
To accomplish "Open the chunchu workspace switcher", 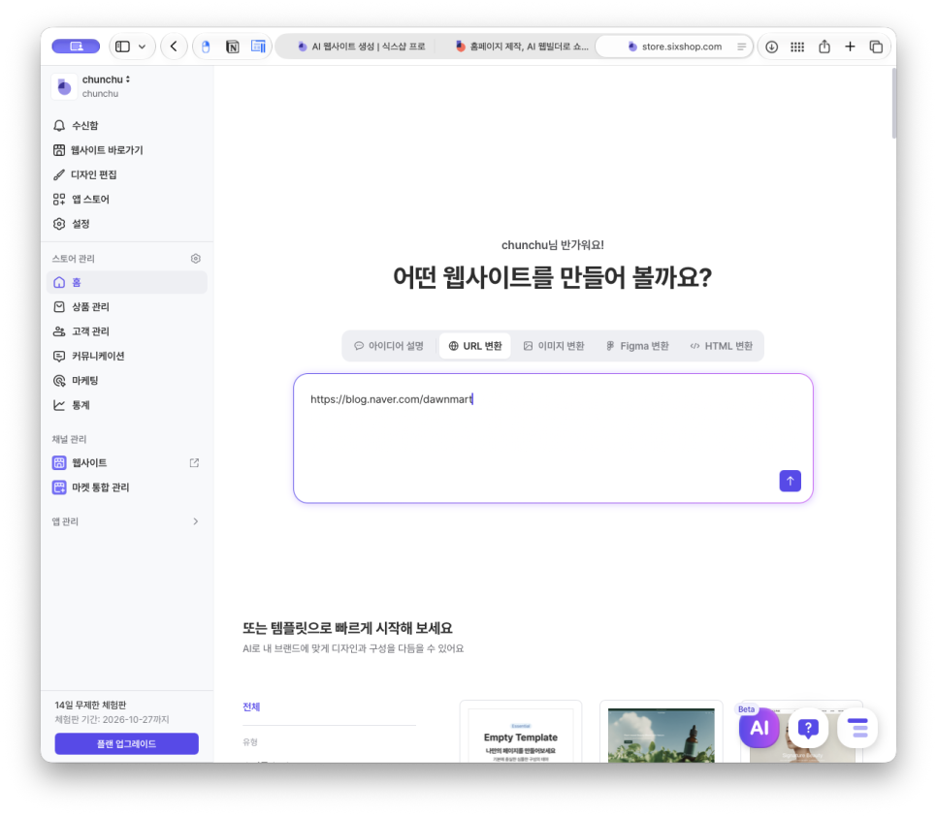I will [106, 79].
